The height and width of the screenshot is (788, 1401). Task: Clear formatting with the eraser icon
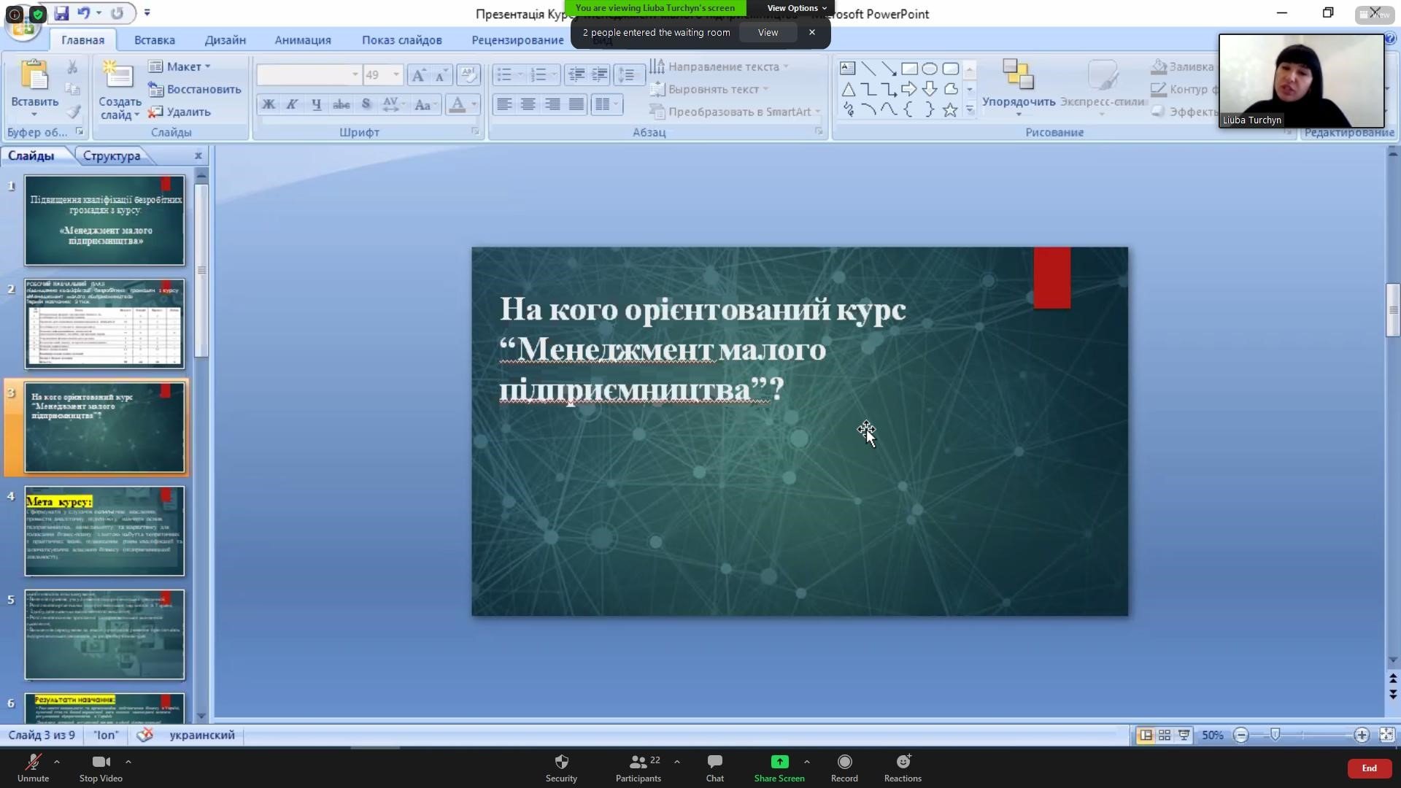pos(468,74)
